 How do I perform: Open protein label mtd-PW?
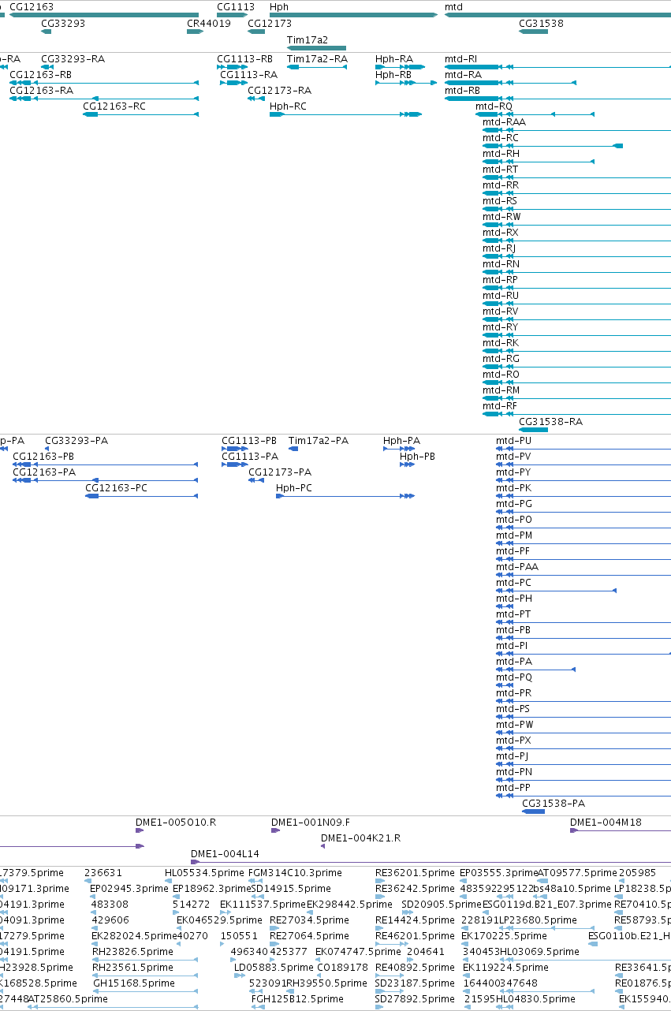point(515,725)
